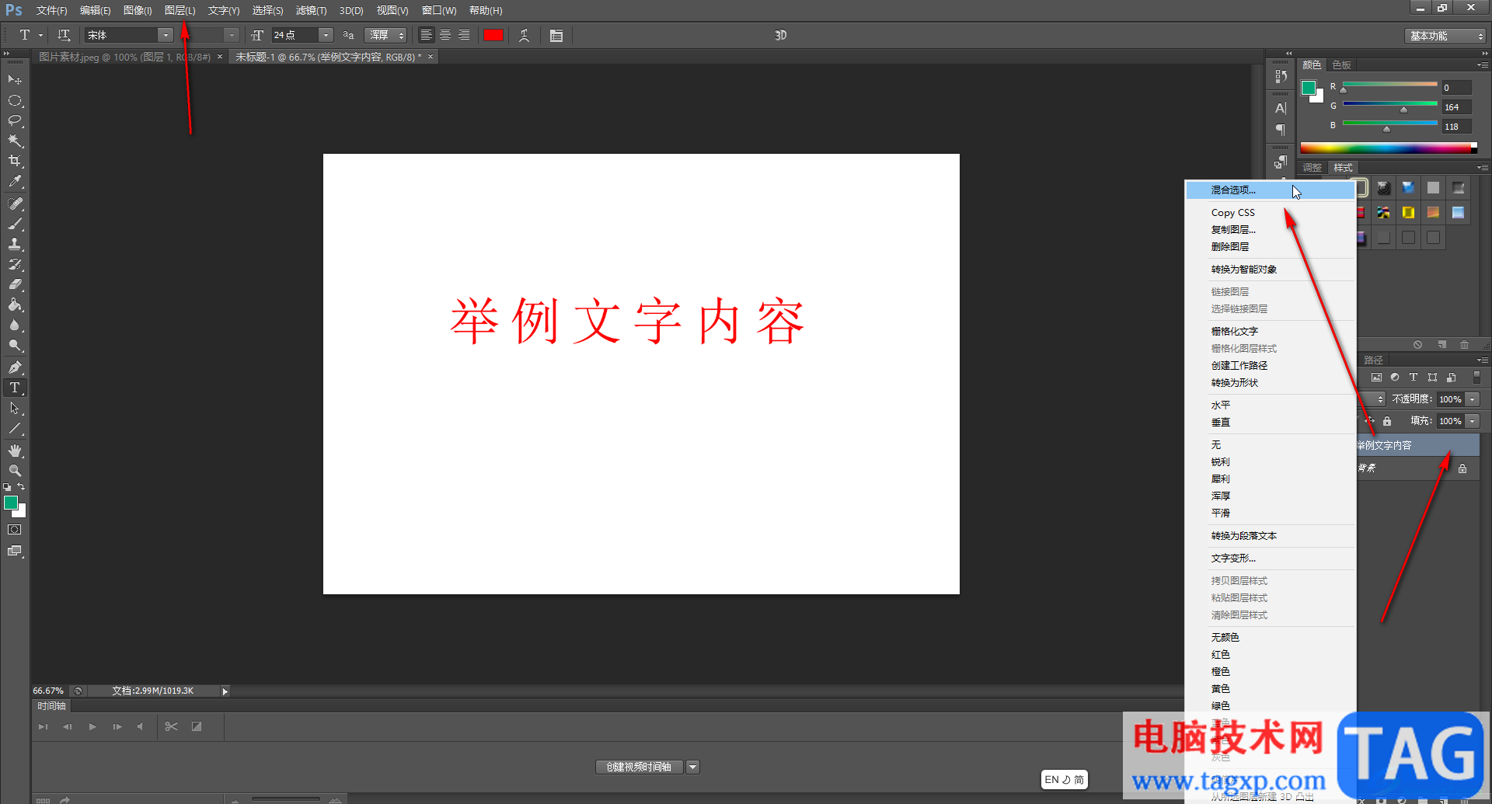Image resolution: width=1492 pixels, height=804 pixels.
Task: Toggle text orientation in options bar
Action: pos(64,35)
